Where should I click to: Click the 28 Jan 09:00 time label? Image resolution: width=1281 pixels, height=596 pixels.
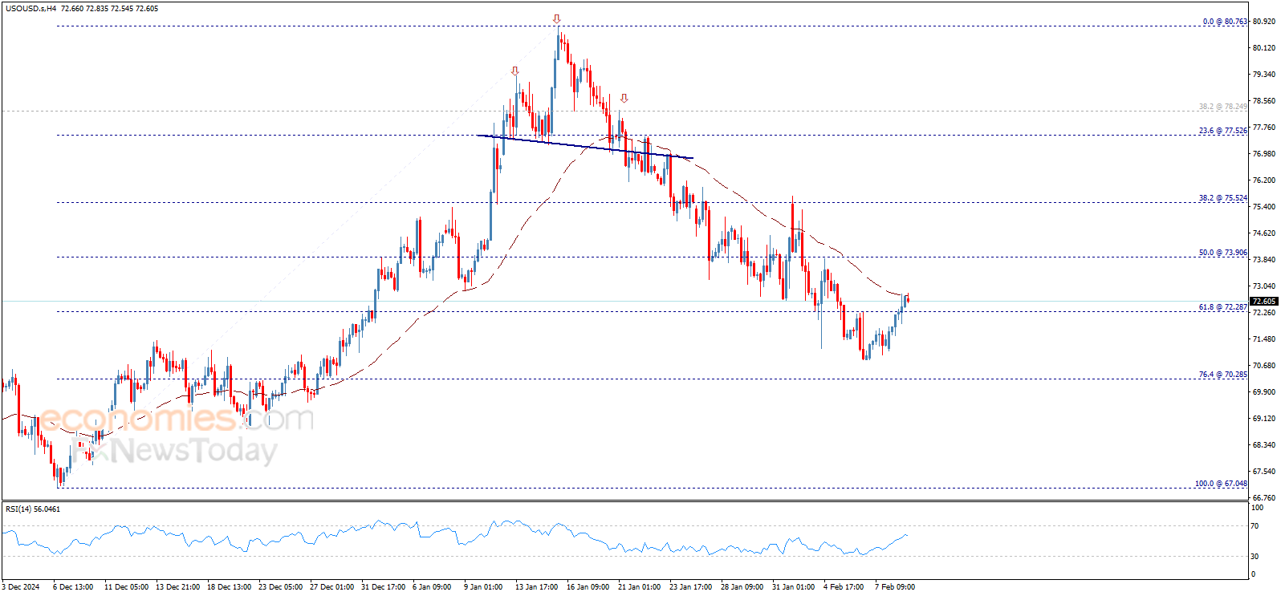(742, 587)
